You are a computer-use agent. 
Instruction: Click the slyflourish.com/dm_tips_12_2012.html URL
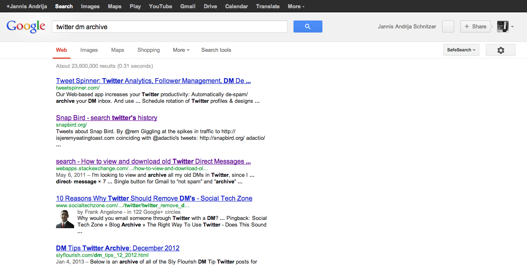click(x=102, y=255)
